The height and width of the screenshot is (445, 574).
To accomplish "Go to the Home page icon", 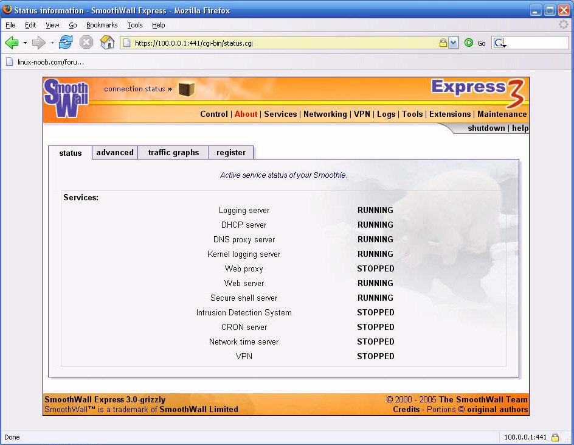I will (107, 43).
